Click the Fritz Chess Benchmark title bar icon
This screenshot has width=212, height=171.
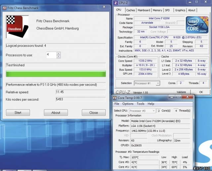tap(4, 8)
